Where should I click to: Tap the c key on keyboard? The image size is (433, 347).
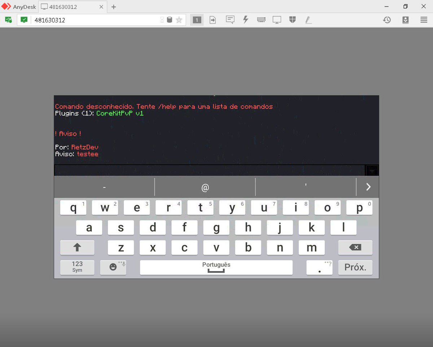point(184,248)
